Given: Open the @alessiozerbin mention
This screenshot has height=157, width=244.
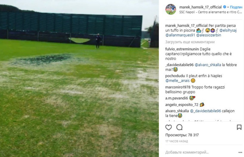Looking at the screenshot, I should (x=209, y=35).
